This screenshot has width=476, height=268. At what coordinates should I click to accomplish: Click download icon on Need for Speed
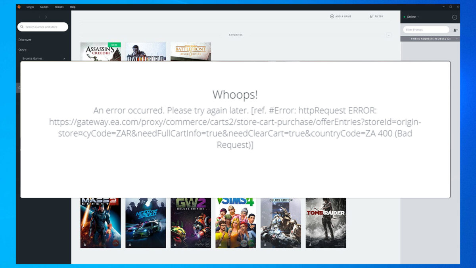130,244
